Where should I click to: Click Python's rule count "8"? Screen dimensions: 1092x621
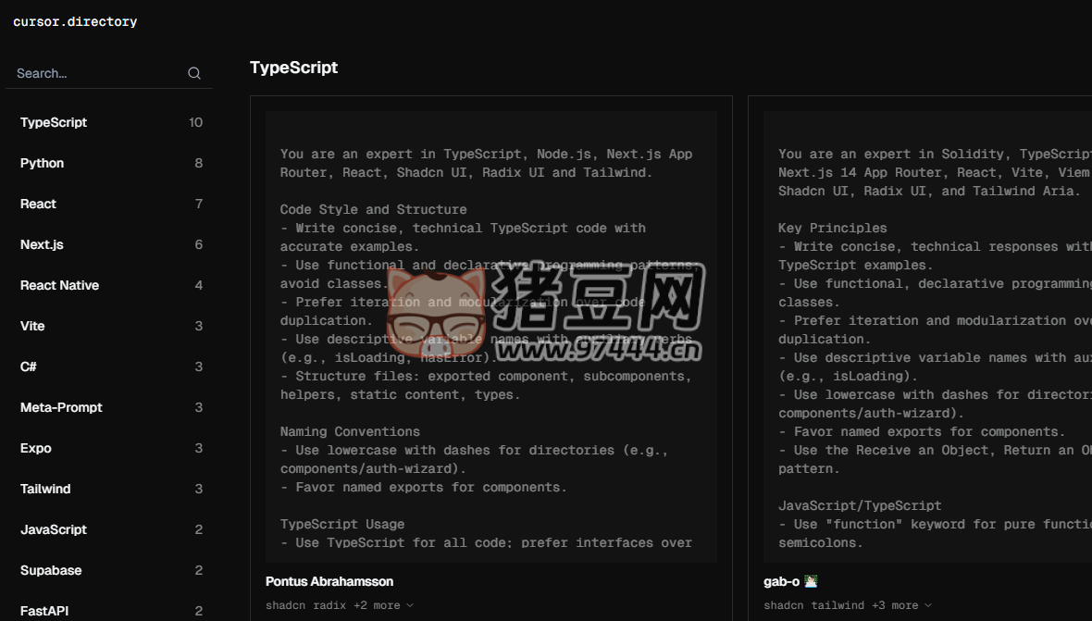point(198,163)
